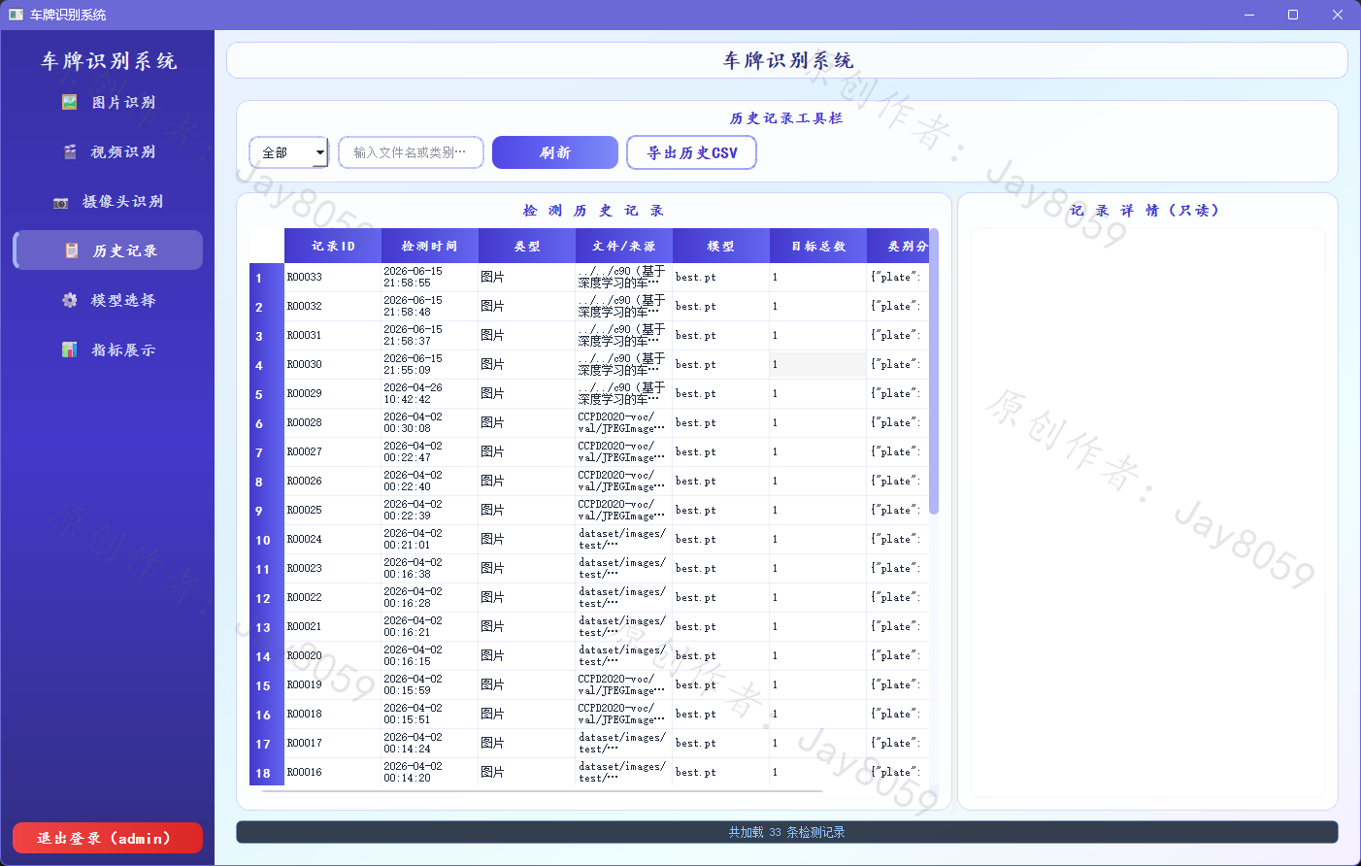The image size is (1361, 866).
Task: Click timestamp 2026-04-26 10:42:42
Action: [x=430, y=394]
